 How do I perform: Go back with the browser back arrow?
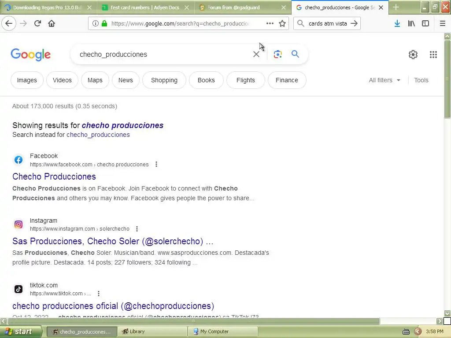coord(9,23)
